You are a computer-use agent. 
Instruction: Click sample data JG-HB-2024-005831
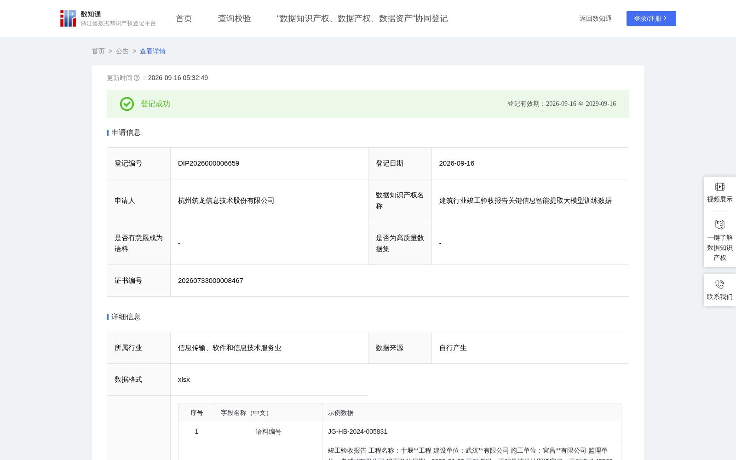pyautogui.click(x=358, y=431)
